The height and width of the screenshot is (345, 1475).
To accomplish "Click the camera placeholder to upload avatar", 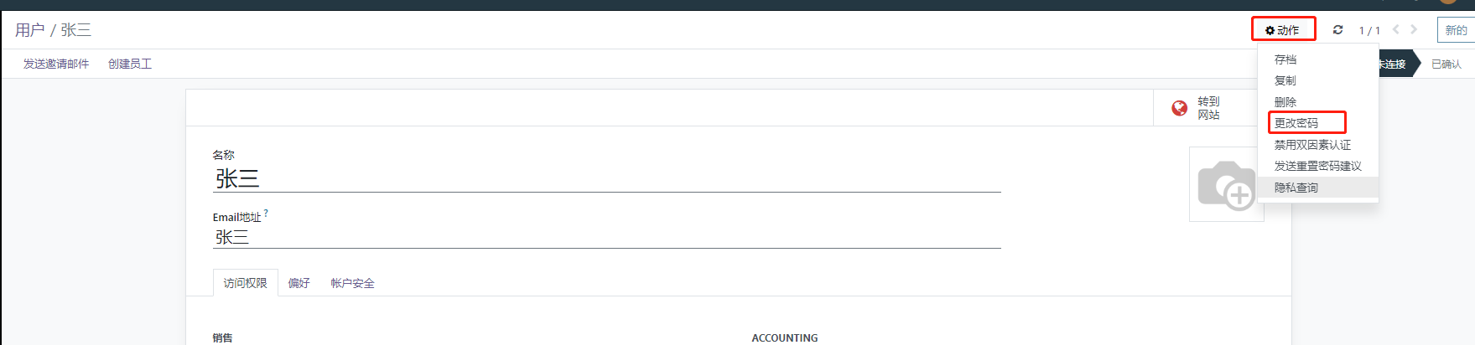I will point(1226,184).
